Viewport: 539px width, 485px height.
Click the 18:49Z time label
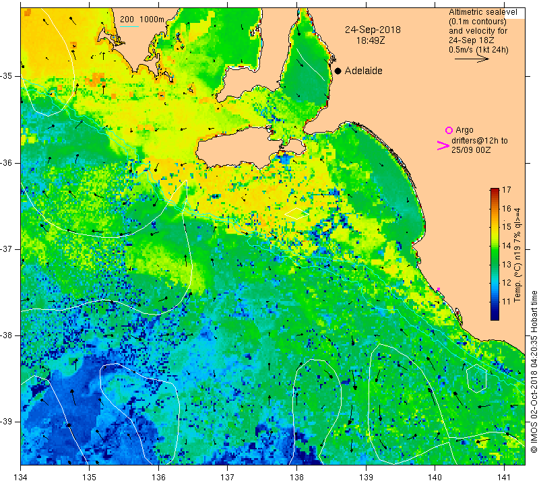370,40
